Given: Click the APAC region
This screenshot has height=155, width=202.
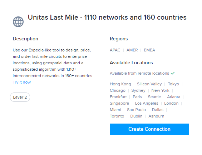Looking at the screenshot, I should pyautogui.click(x=115, y=50).
